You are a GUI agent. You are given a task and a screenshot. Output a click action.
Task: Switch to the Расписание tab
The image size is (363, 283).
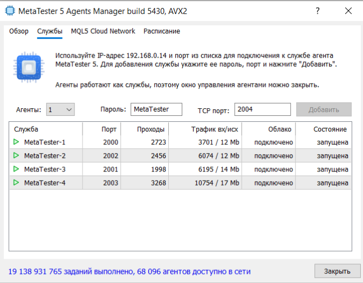pos(162,31)
